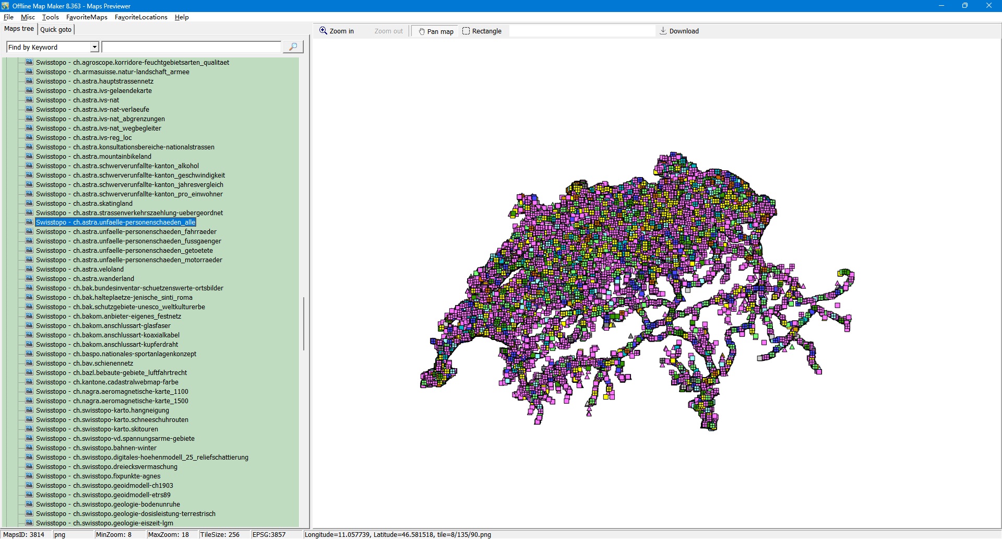Click the Download arrow icon

tap(663, 31)
